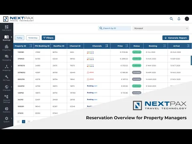The image size is (192, 144).
Task: Select the Today quick filter
Action: 20,38
